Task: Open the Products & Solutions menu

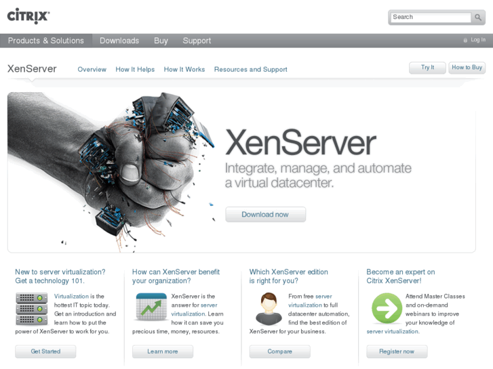Action: 46,41
